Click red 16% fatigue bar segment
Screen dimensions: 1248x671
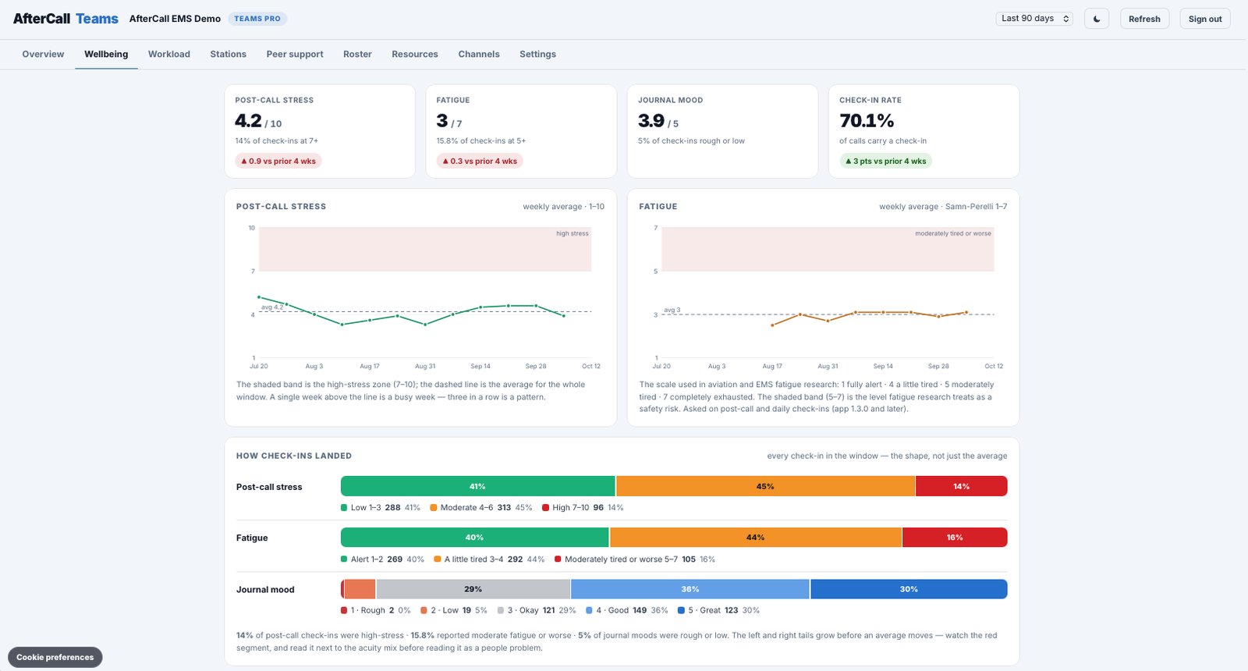pyautogui.click(x=955, y=538)
